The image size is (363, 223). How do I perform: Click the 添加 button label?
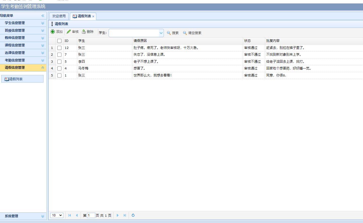(59, 32)
